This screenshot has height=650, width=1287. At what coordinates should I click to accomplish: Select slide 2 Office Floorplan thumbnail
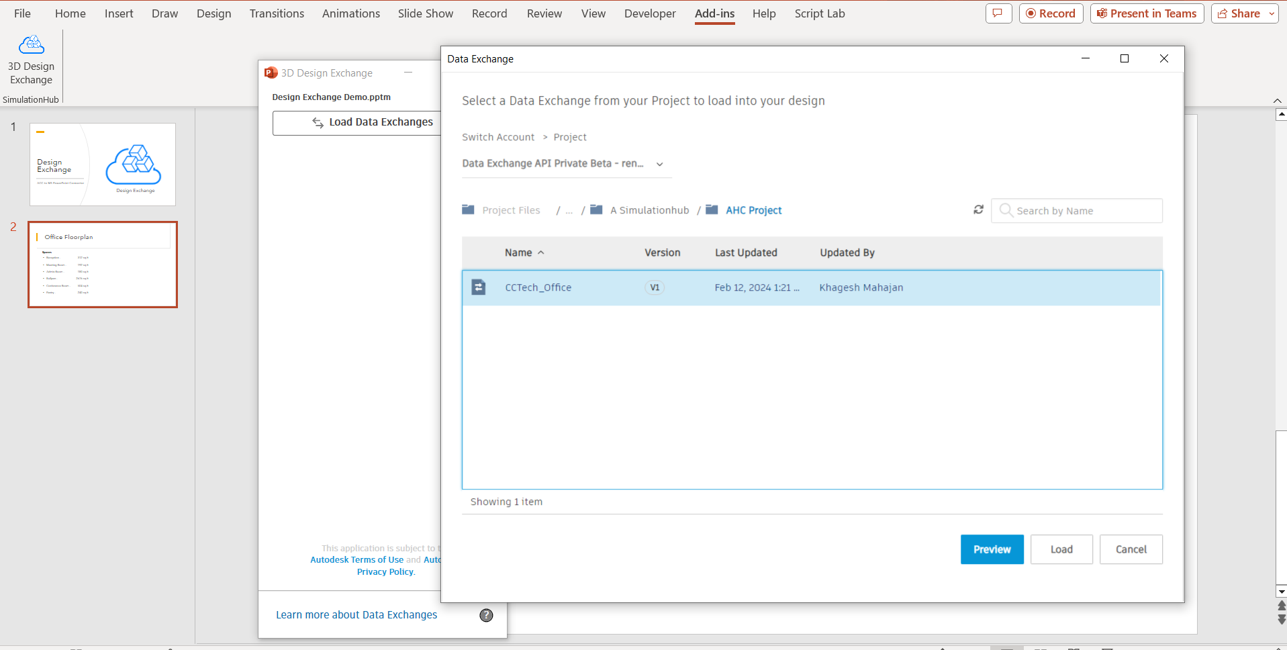103,265
